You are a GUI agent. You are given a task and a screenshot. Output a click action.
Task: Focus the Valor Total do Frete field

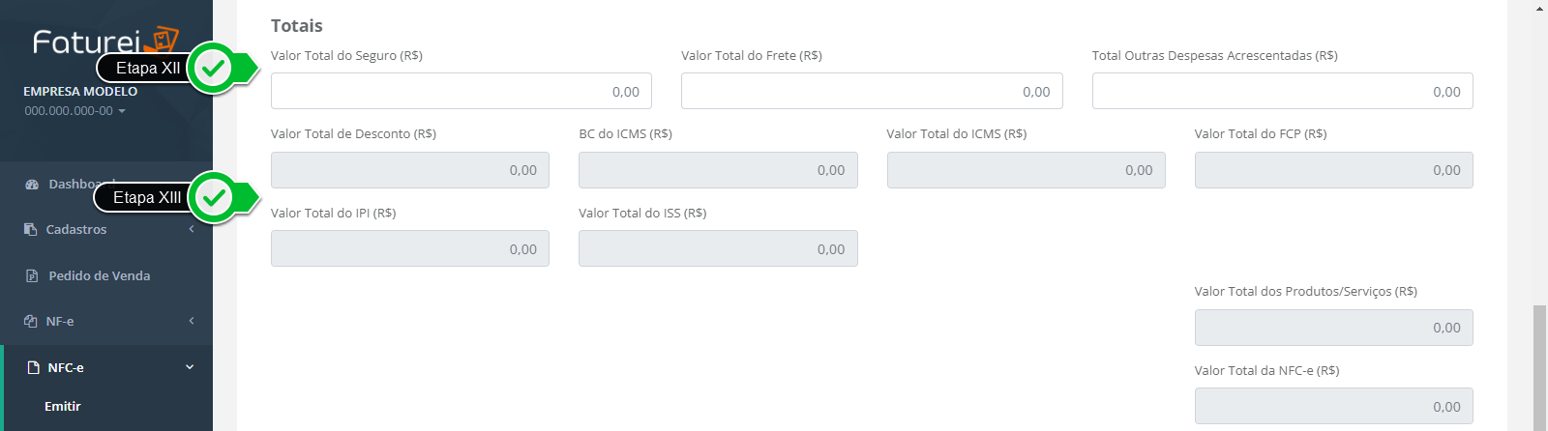pos(872,91)
